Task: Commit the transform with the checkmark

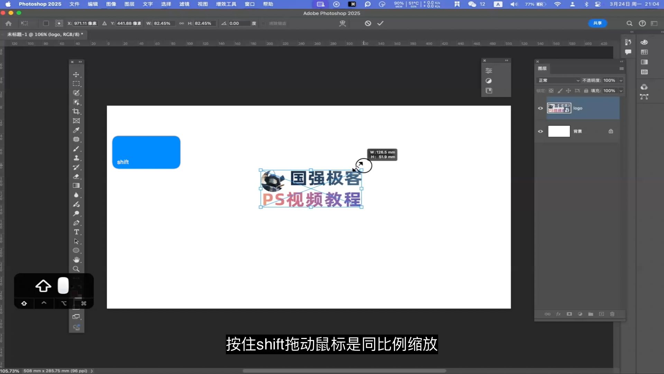Action: pos(380,23)
